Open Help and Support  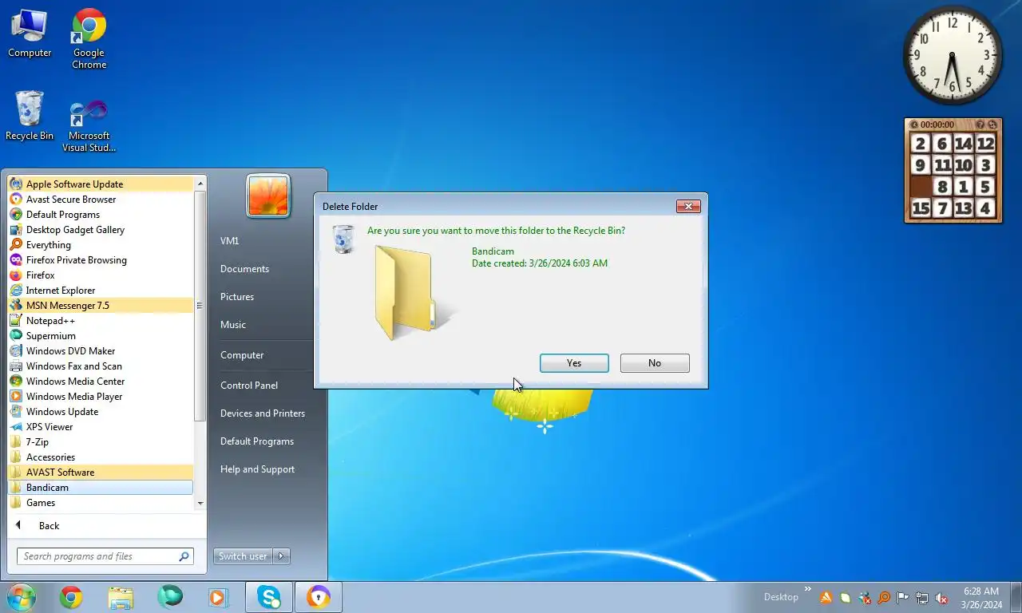coord(257,469)
